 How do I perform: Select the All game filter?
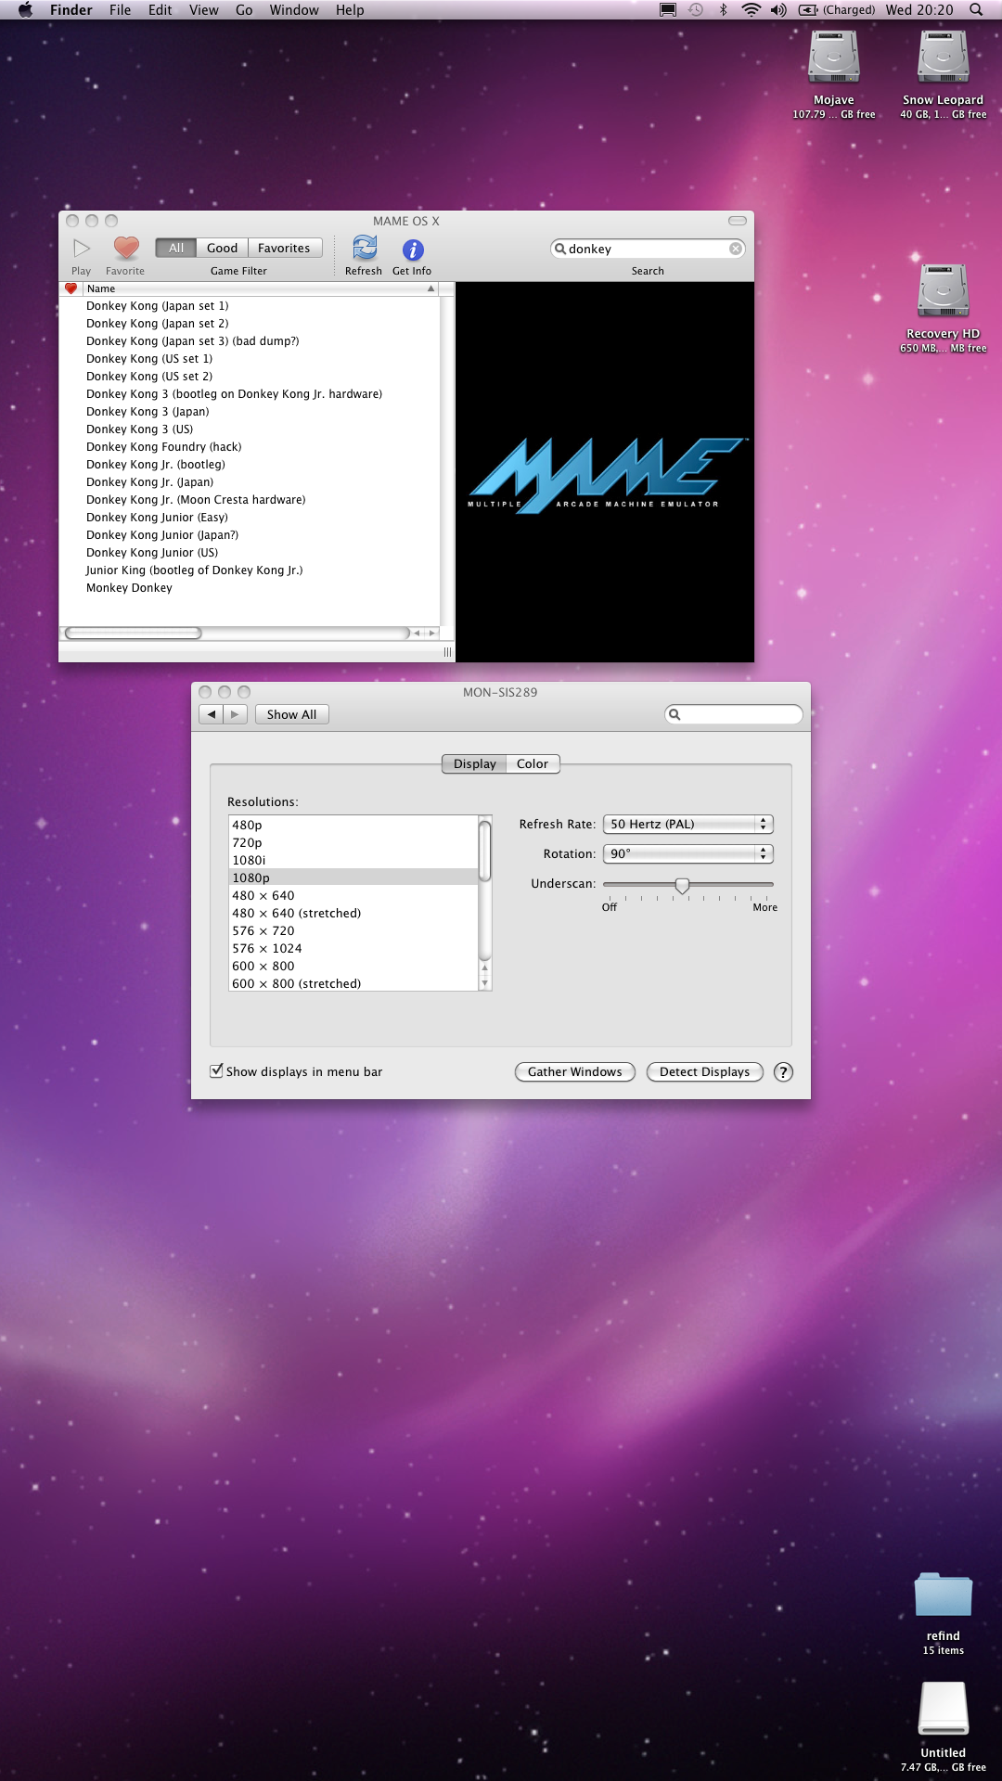[176, 248]
